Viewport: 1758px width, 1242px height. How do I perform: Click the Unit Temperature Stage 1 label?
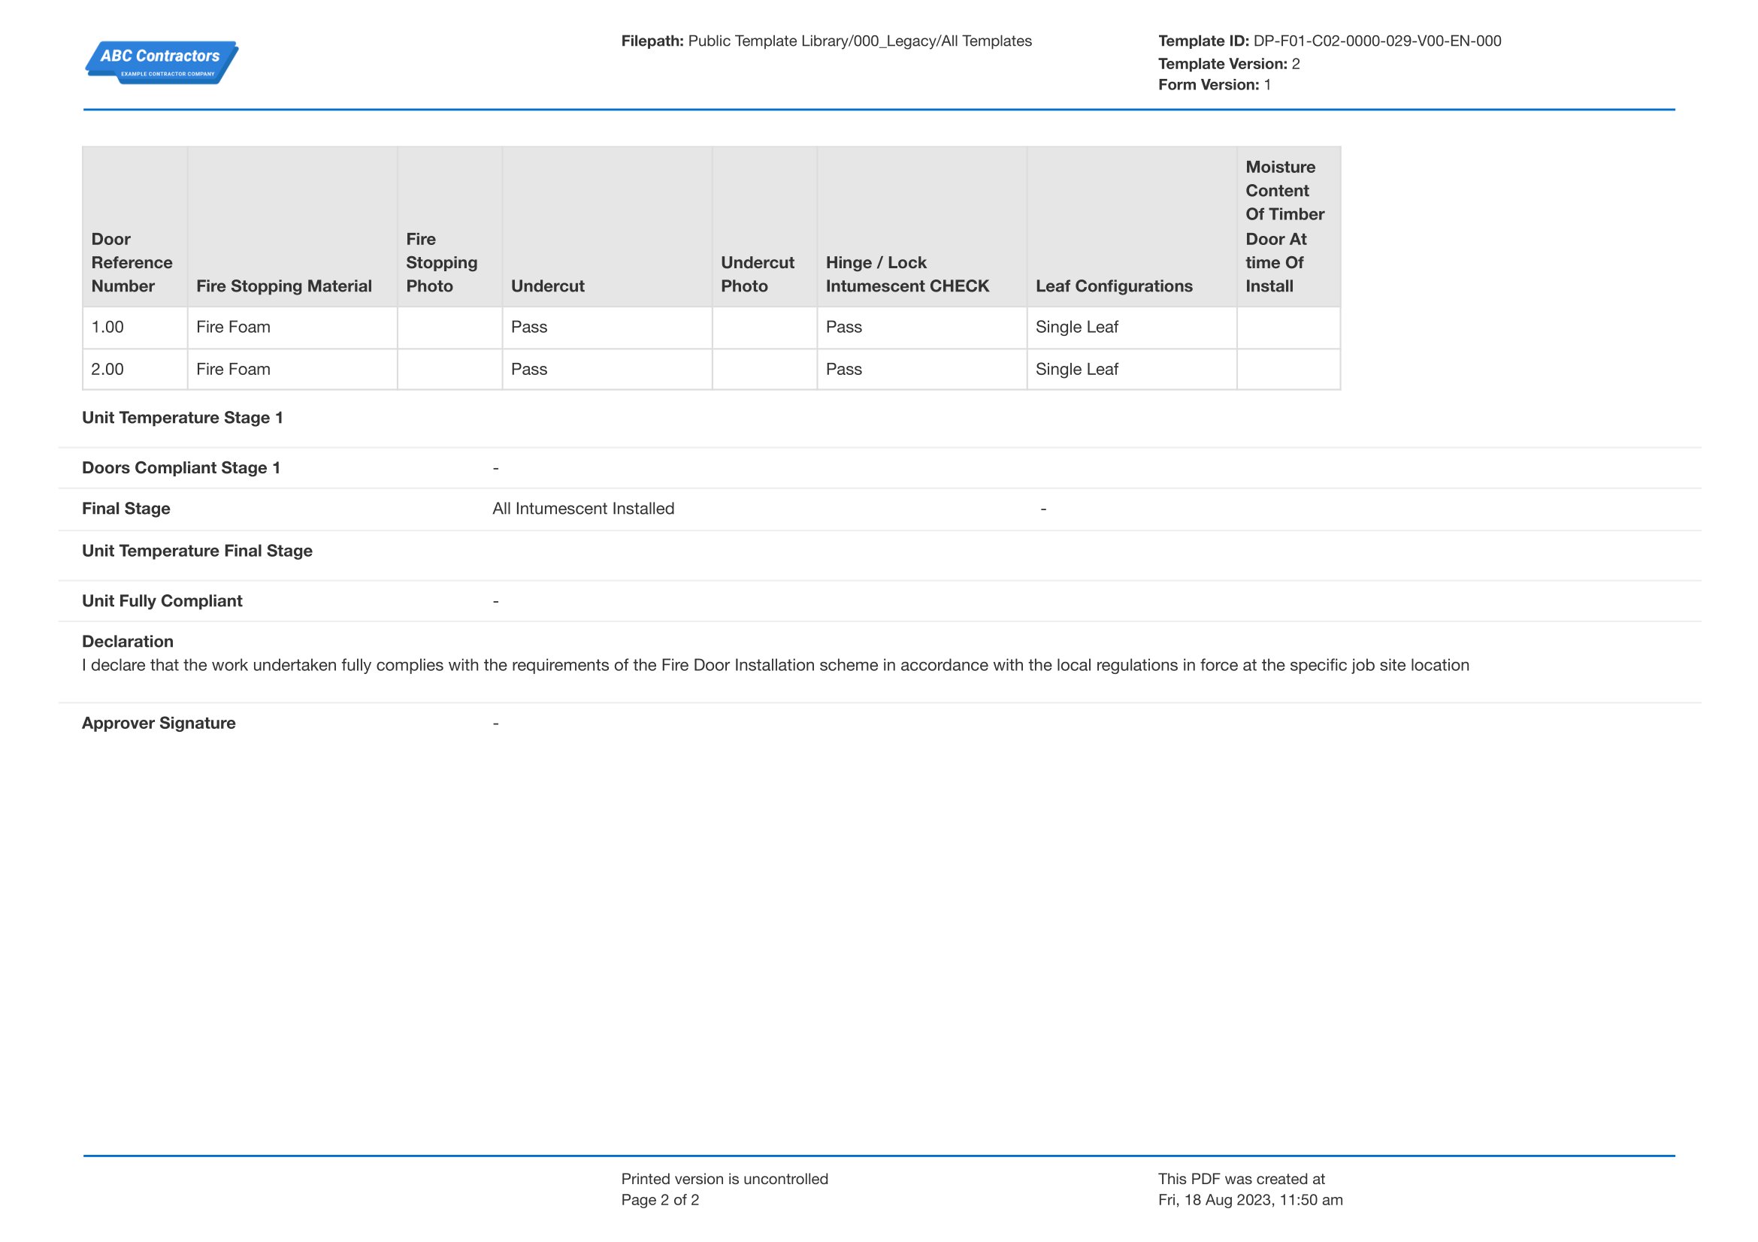(x=182, y=418)
